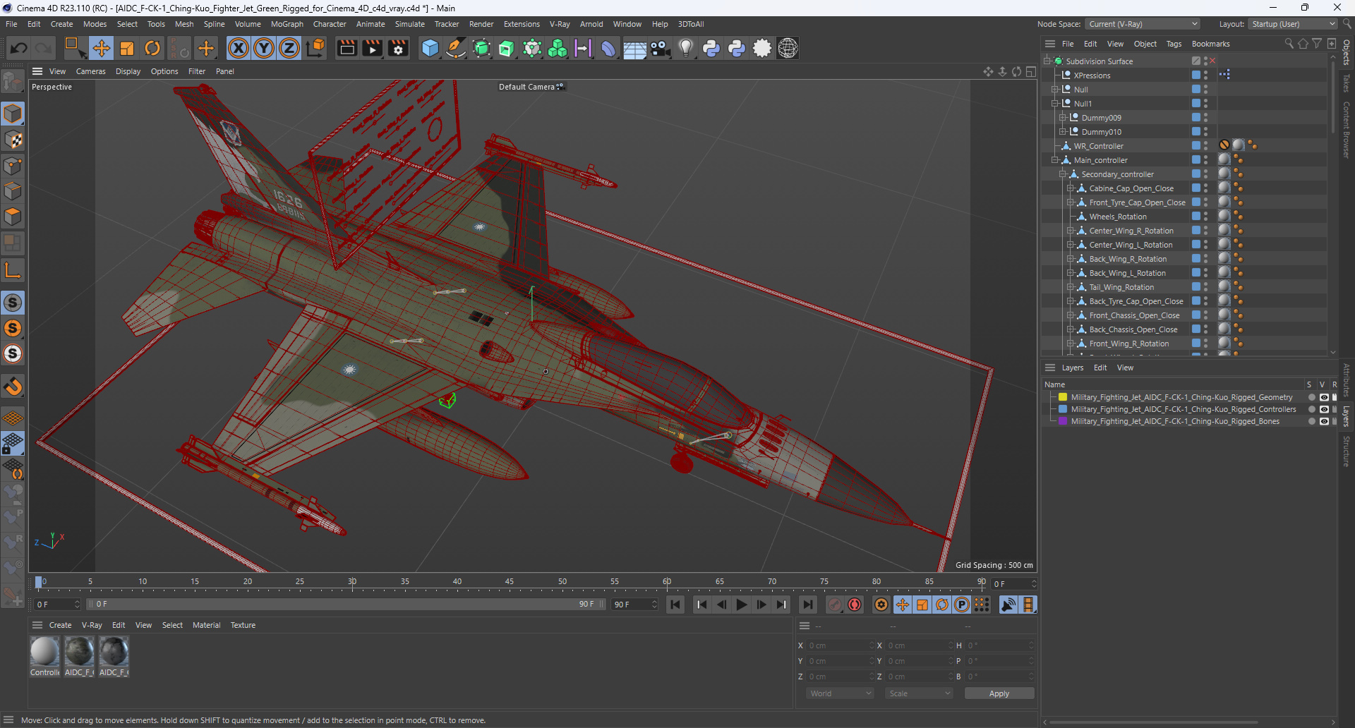The image size is (1355, 728).
Task: Click the MoGraph Cloner green icon
Action: tap(558, 48)
